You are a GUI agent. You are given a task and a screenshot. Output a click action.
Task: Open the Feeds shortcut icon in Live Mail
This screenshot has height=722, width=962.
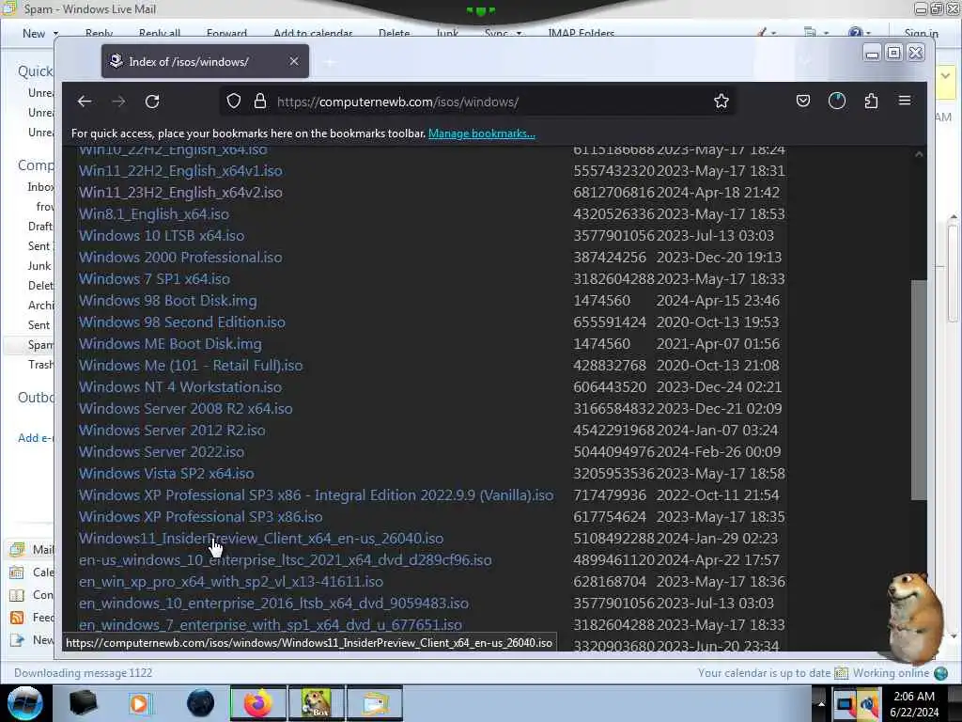point(18,618)
